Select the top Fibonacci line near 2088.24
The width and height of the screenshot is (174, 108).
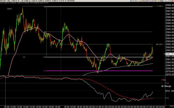pyautogui.click(x=99, y=7)
